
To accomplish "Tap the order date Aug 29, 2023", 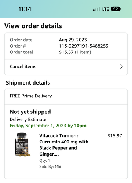I will [x=73, y=40].
